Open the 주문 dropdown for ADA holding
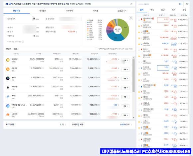The width and height of the screenshot is (193, 156). click(125, 97)
